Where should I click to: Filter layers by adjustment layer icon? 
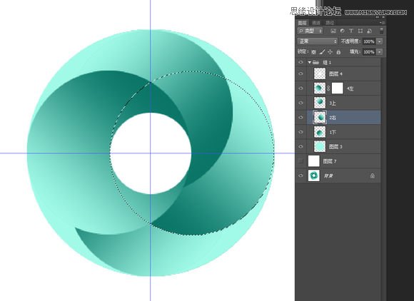(x=342, y=31)
